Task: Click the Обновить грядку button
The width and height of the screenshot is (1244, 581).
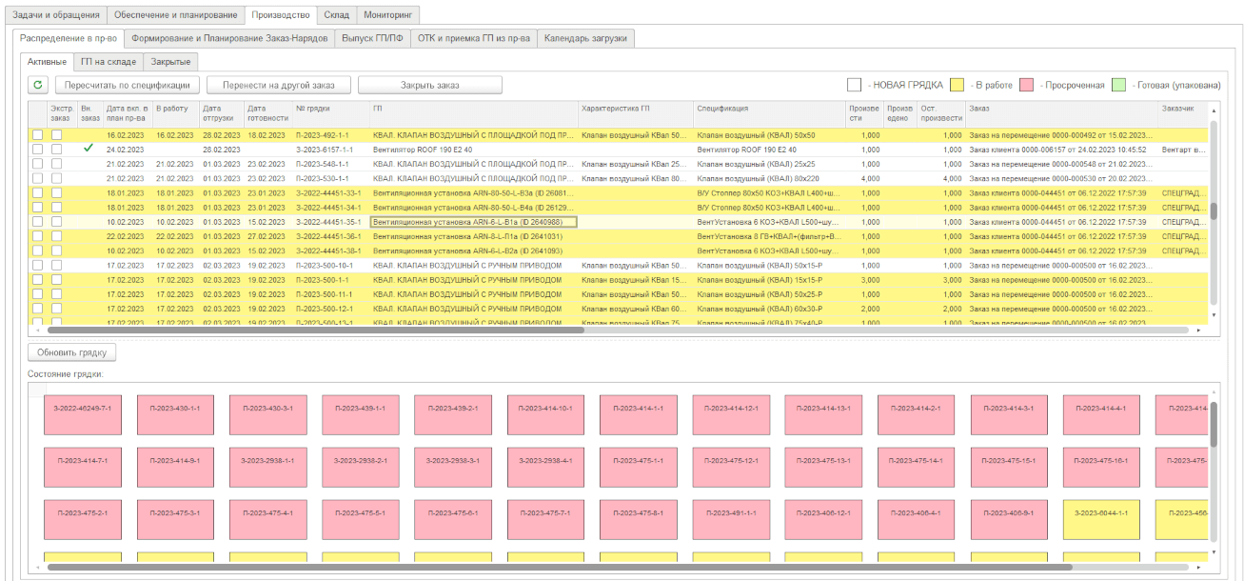Action: (x=72, y=352)
